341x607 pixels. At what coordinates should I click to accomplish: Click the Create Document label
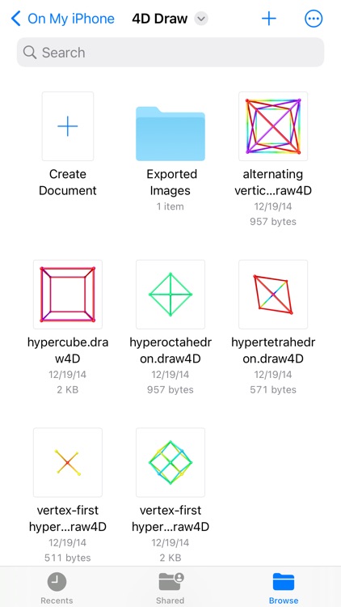pos(68,182)
